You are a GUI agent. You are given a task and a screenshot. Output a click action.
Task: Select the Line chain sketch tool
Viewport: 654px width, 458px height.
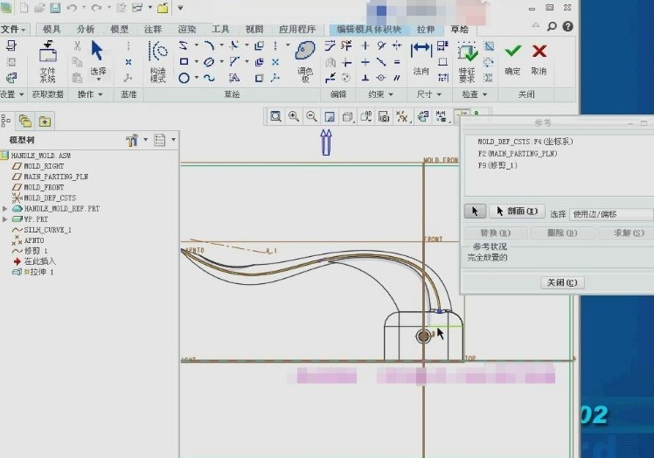(184, 45)
